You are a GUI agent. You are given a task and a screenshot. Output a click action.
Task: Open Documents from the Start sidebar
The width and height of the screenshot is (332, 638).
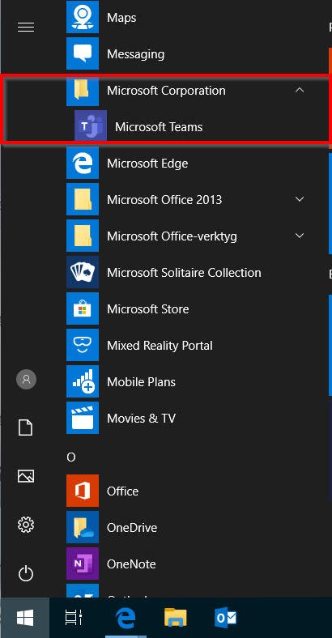(26, 428)
